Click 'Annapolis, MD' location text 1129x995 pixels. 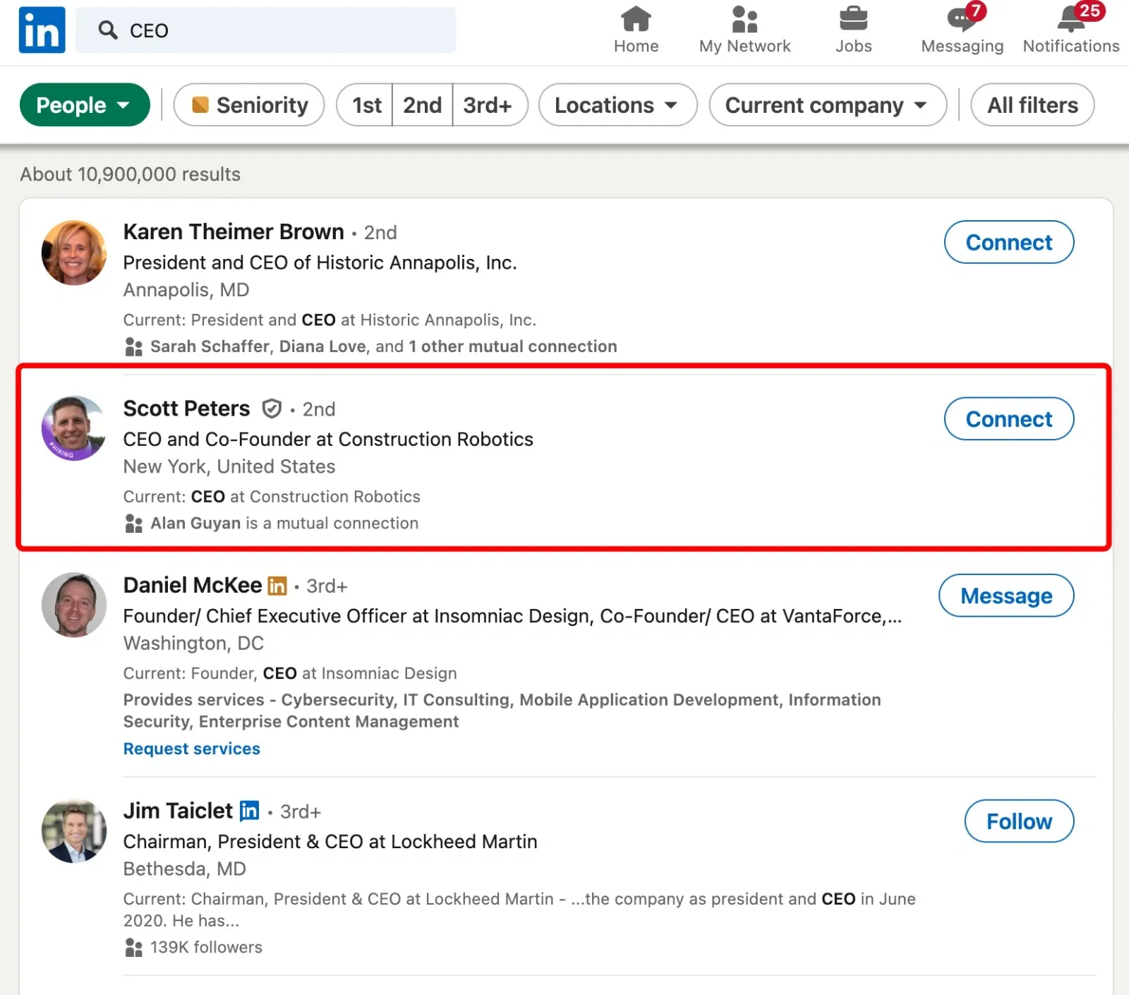coord(186,290)
